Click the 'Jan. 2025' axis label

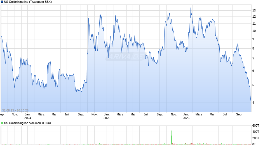pyautogui.click(x=107, y=116)
